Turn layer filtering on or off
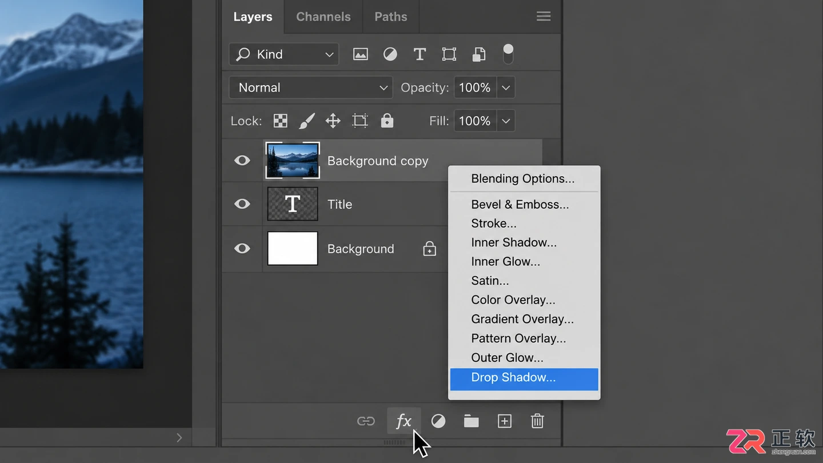This screenshot has height=463, width=823. [x=508, y=54]
